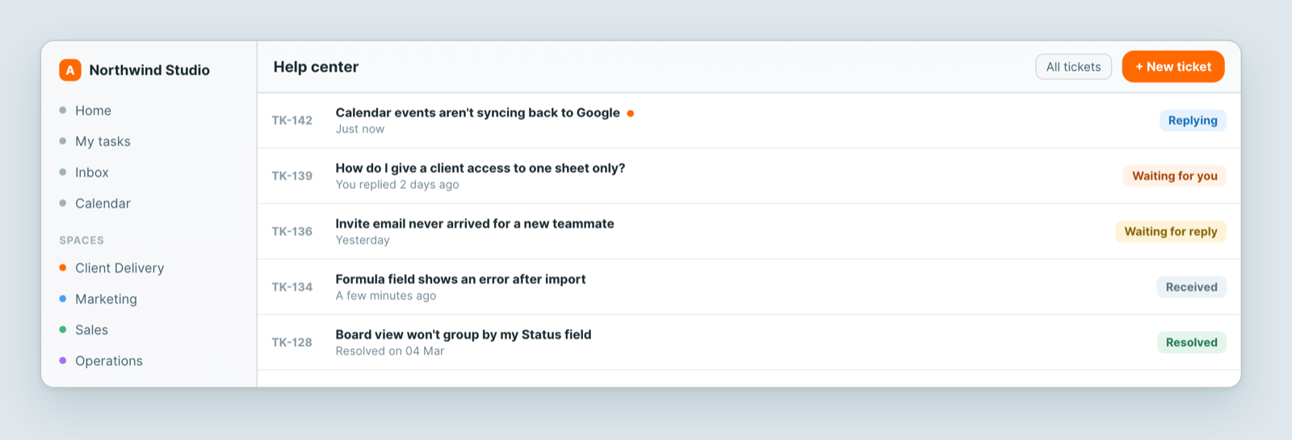
Task: Click ticket ID TK-136
Action: click(x=292, y=232)
